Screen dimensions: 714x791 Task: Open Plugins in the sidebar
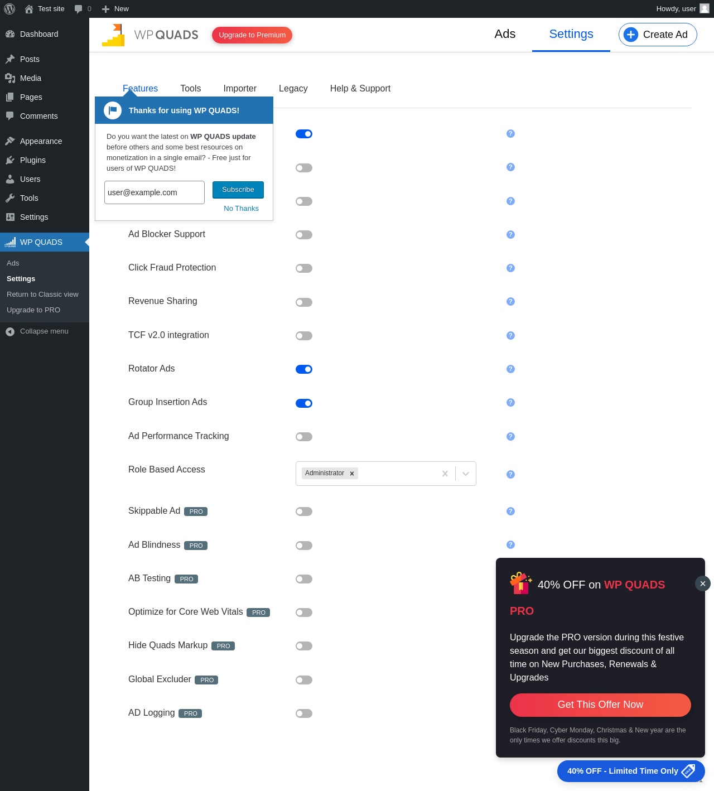tap(45, 160)
